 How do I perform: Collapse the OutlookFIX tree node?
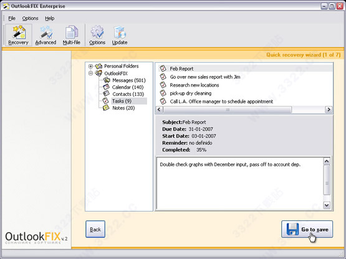[x=90, y=73]
